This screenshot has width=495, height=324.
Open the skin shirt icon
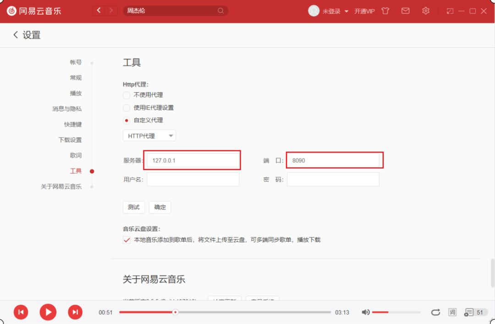385,11
